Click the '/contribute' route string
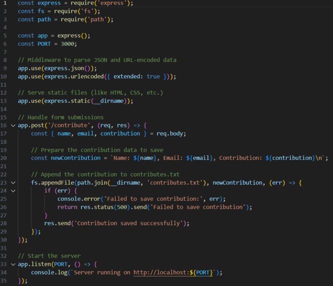Image resolution: width=333 pixels, height=286 pixels. click(x=69, y=125)
